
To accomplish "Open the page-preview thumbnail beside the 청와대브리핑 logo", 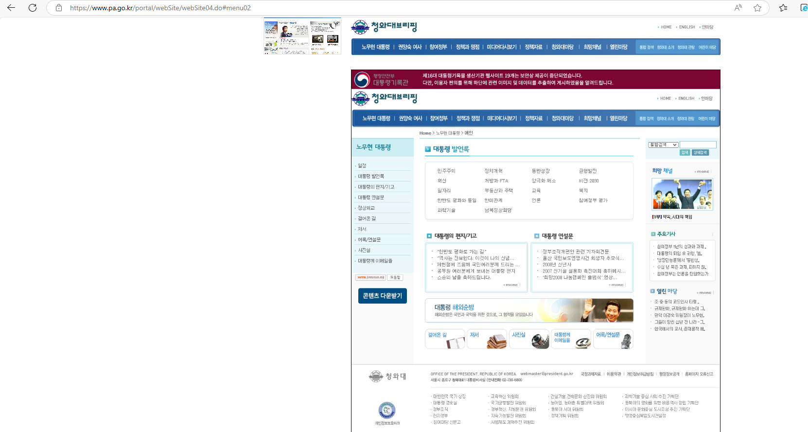I will coord(302,36).
